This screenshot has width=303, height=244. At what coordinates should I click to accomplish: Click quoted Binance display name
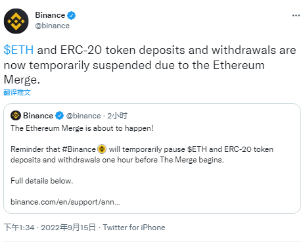click(38, 116)
